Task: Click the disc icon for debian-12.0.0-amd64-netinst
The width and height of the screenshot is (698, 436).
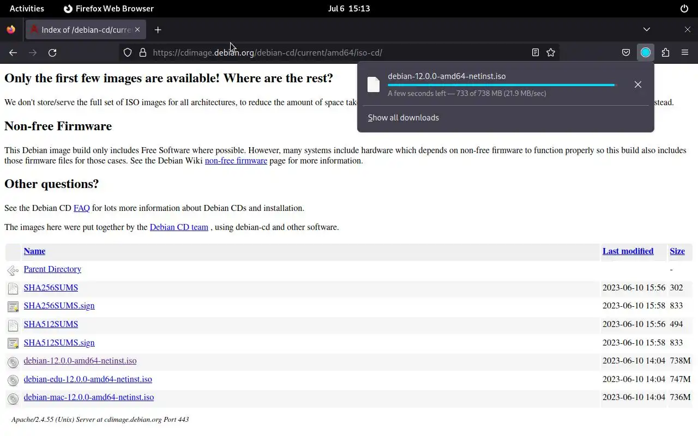Action: (x=13, y=362)
